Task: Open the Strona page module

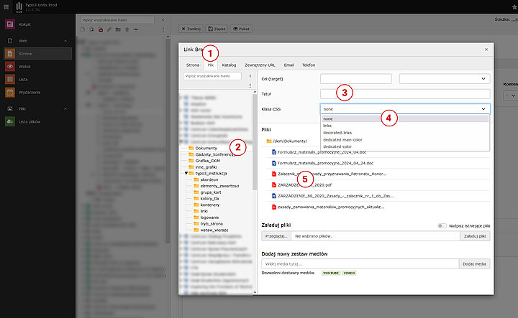Action: click(37, 54)
